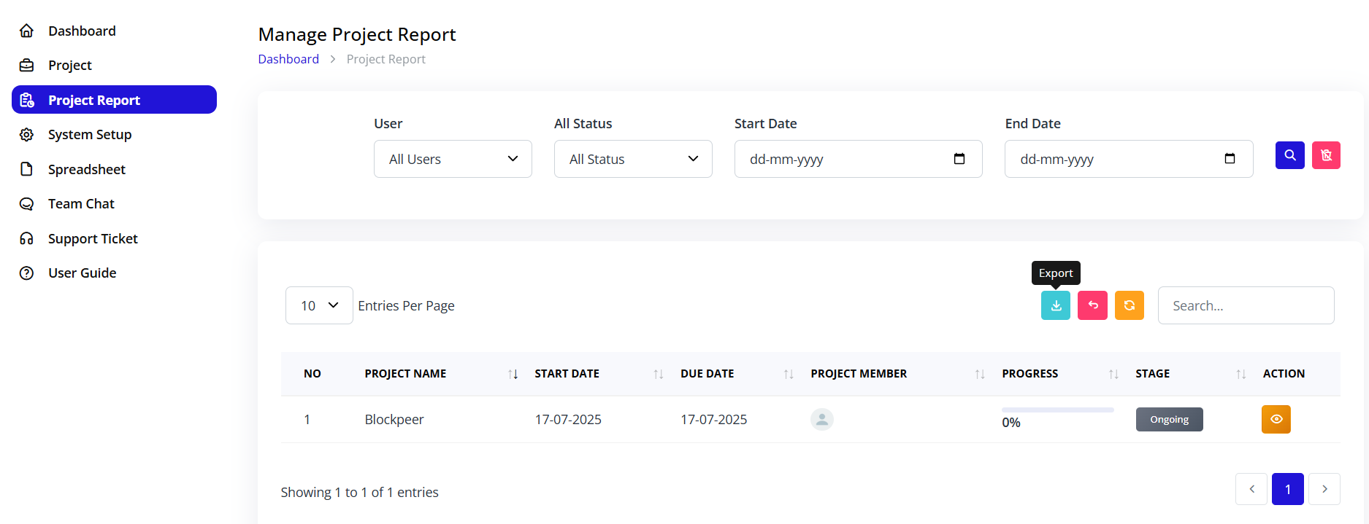1369x524 pixels.
Task: Click the Showing 1 to 1 entries text
Action: pos(360,493)
